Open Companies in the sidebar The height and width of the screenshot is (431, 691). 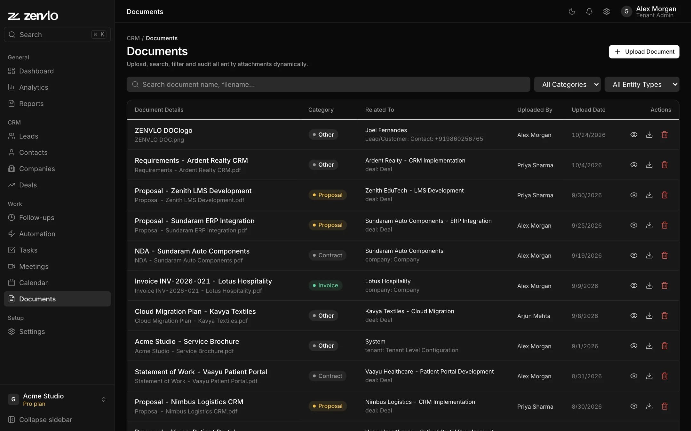(x=57, y=169)
